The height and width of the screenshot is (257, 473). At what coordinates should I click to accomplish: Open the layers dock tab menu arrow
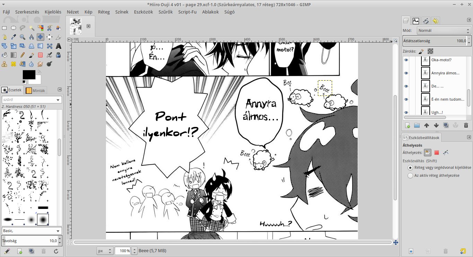click(469, 21)
